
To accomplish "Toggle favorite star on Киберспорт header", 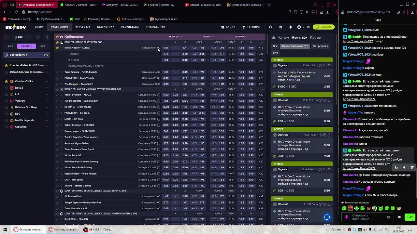I will click(x=57, y=37).
